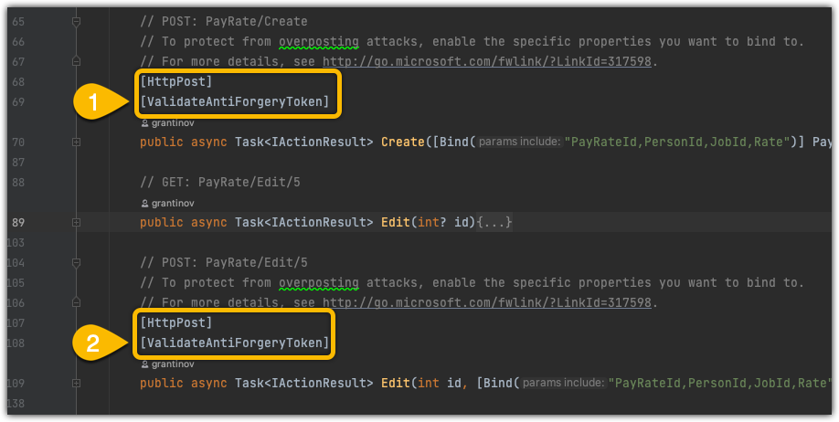839x422 pixels.
Task: Collapse the comment fold marker on line 65
Action: (x=76, y=22)
